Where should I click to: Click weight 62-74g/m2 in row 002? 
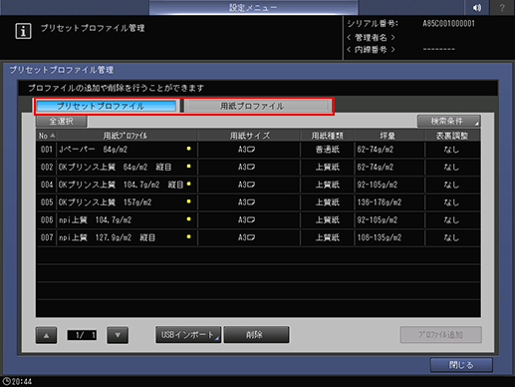(x=376, y=167)
